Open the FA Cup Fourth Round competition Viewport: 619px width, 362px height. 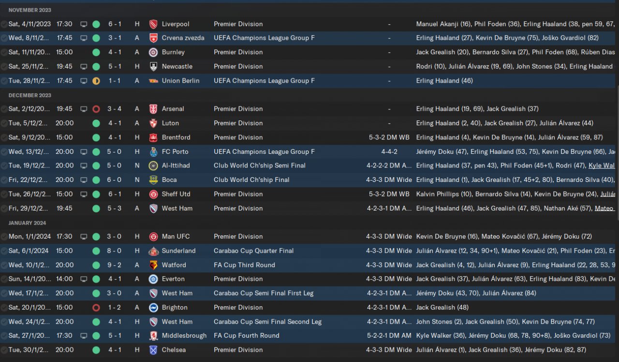(x=247, y=336)
